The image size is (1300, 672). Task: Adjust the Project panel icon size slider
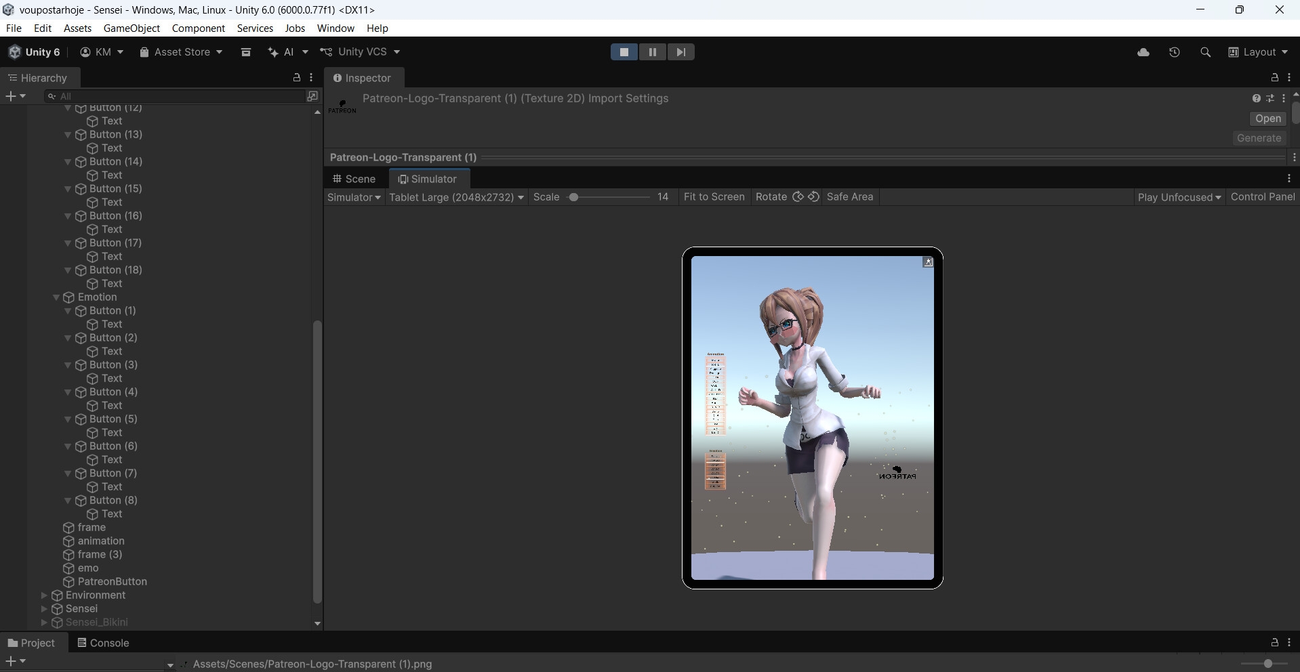pyautogui.click(x=1267, y=664)
